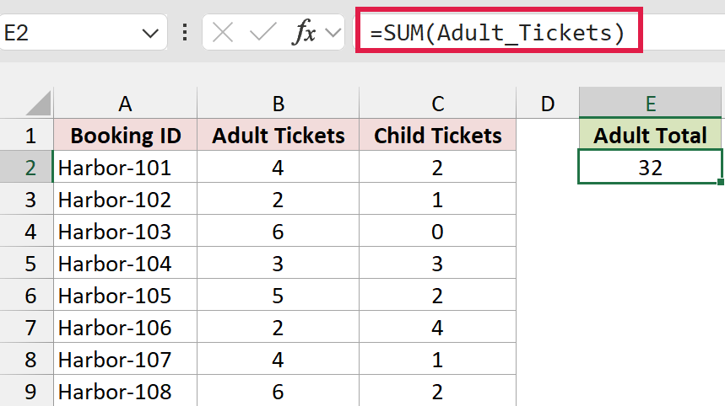Viewport: 725px width, 406px height.
Task: Select adult tickets cell for Harbor-105
Action: click(278, 295)
